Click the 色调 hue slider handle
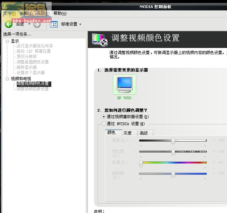Viewport: 227px width, 213px height. coord(141,163)
